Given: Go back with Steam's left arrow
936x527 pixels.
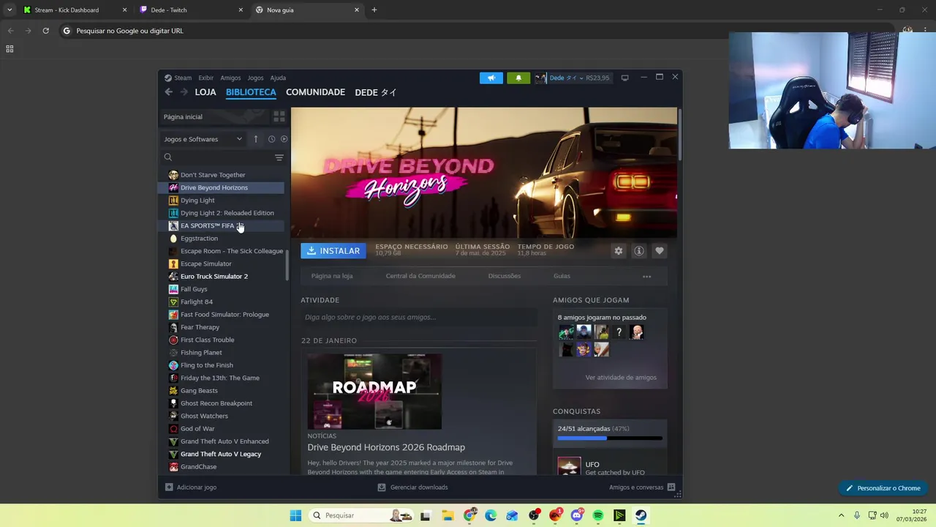Looking at the screenshot, I should point(169,92).
